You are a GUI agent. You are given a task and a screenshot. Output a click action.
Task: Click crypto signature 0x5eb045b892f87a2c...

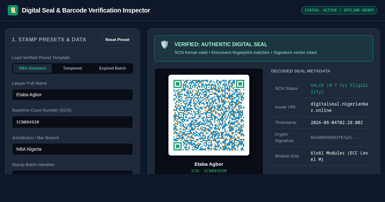(335, 138)
